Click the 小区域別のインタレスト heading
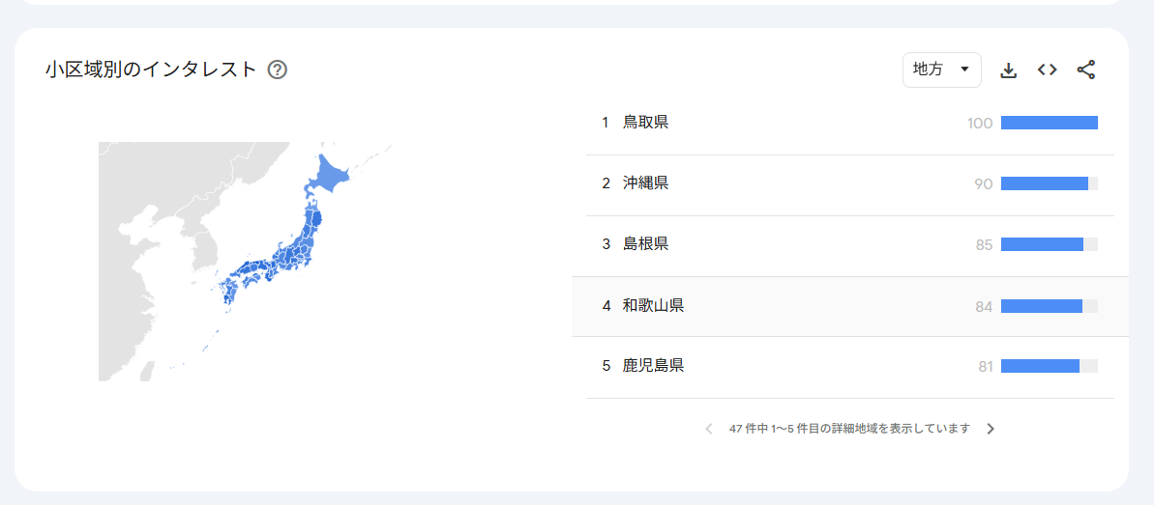The width and height of the screenshot is (1154, 505). [x=150, y=70]
